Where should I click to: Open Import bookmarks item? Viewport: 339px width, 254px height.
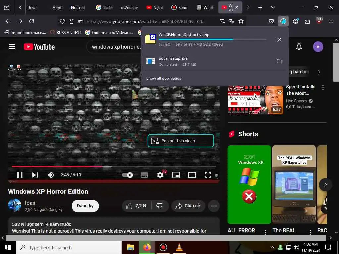tap(25, 33)
